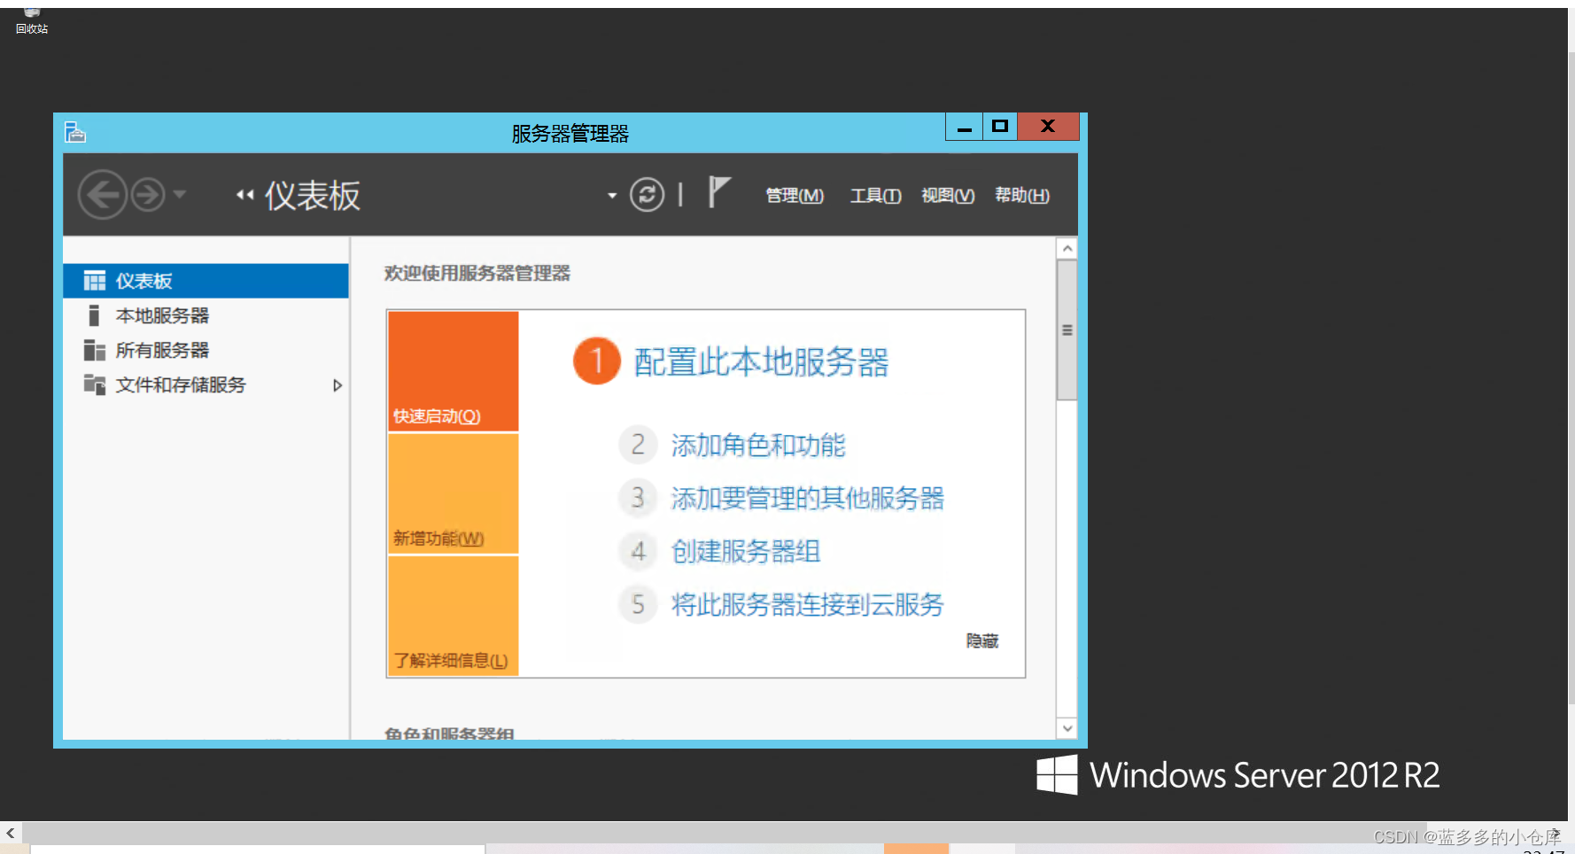Click the Server Manager title bar icon
The image size is (1575, 854).
pos(75,133)
